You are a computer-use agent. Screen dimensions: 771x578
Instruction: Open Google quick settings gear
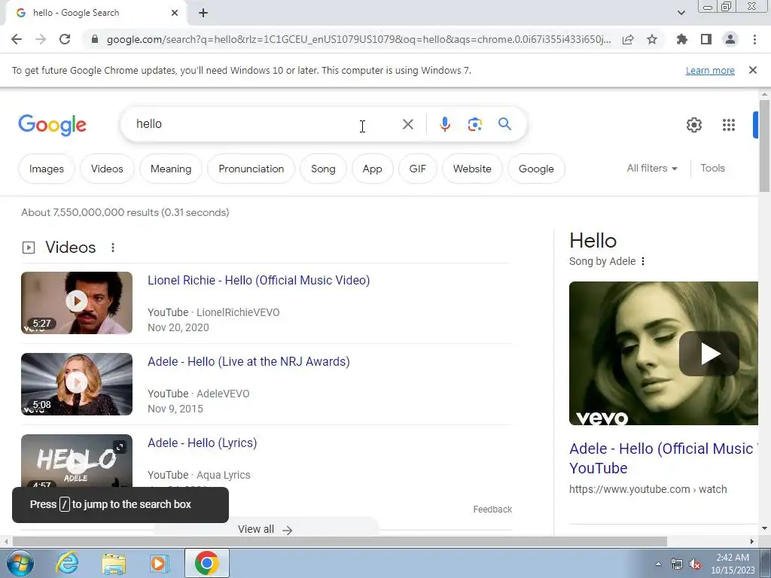(x=693, y=125)
